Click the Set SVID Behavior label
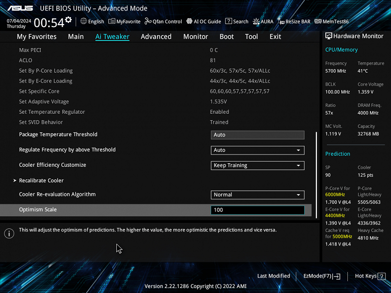 [x=41, y=122]
